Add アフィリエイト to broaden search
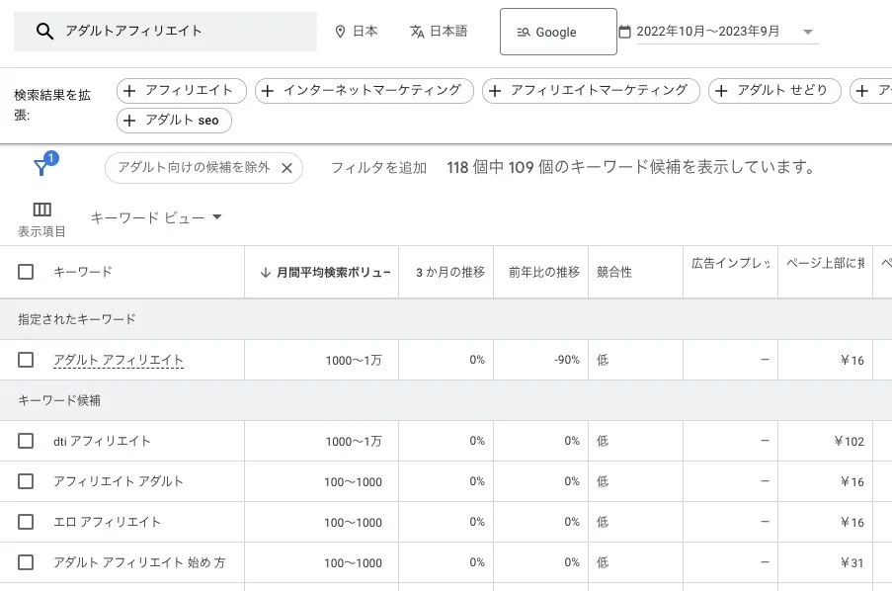This screenshot has height=591, width=892. tap(182, 91)
